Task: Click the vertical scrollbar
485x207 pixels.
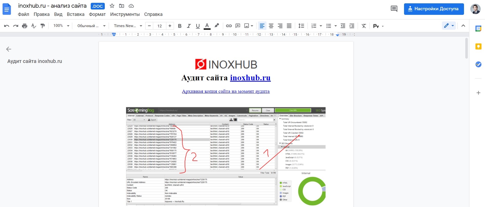Action: pyautogui.click(x=467, y=48)
